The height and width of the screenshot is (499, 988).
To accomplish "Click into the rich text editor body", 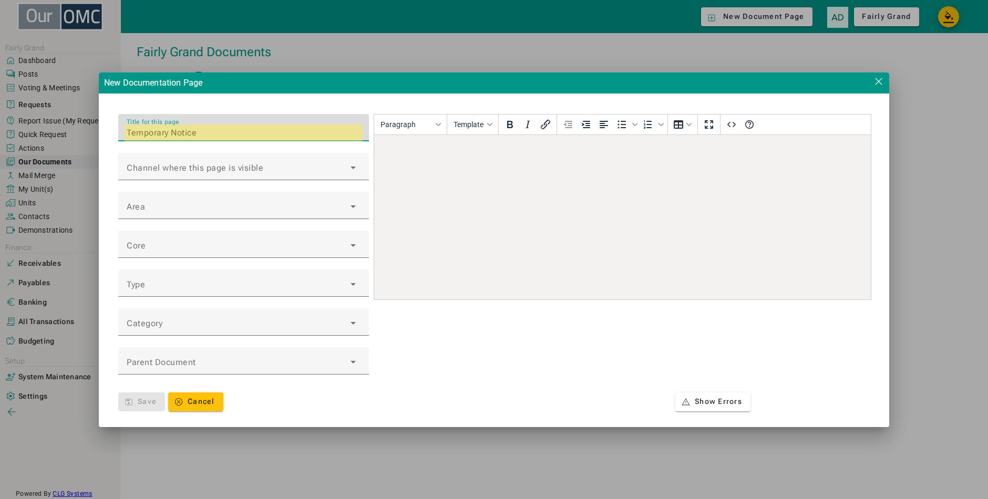I will pos(622,217).
